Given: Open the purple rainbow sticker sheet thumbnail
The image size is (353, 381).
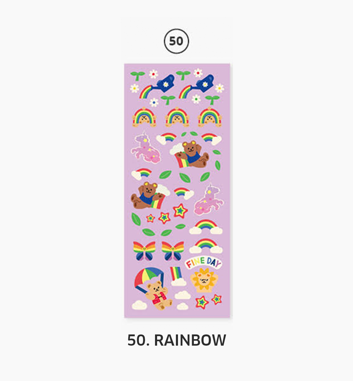Looking at the screenshot, I should click(177, 191).
